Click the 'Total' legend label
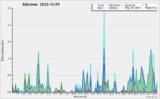Image resolution: width=160 pixels, height=99 pixels. point(101,5)
